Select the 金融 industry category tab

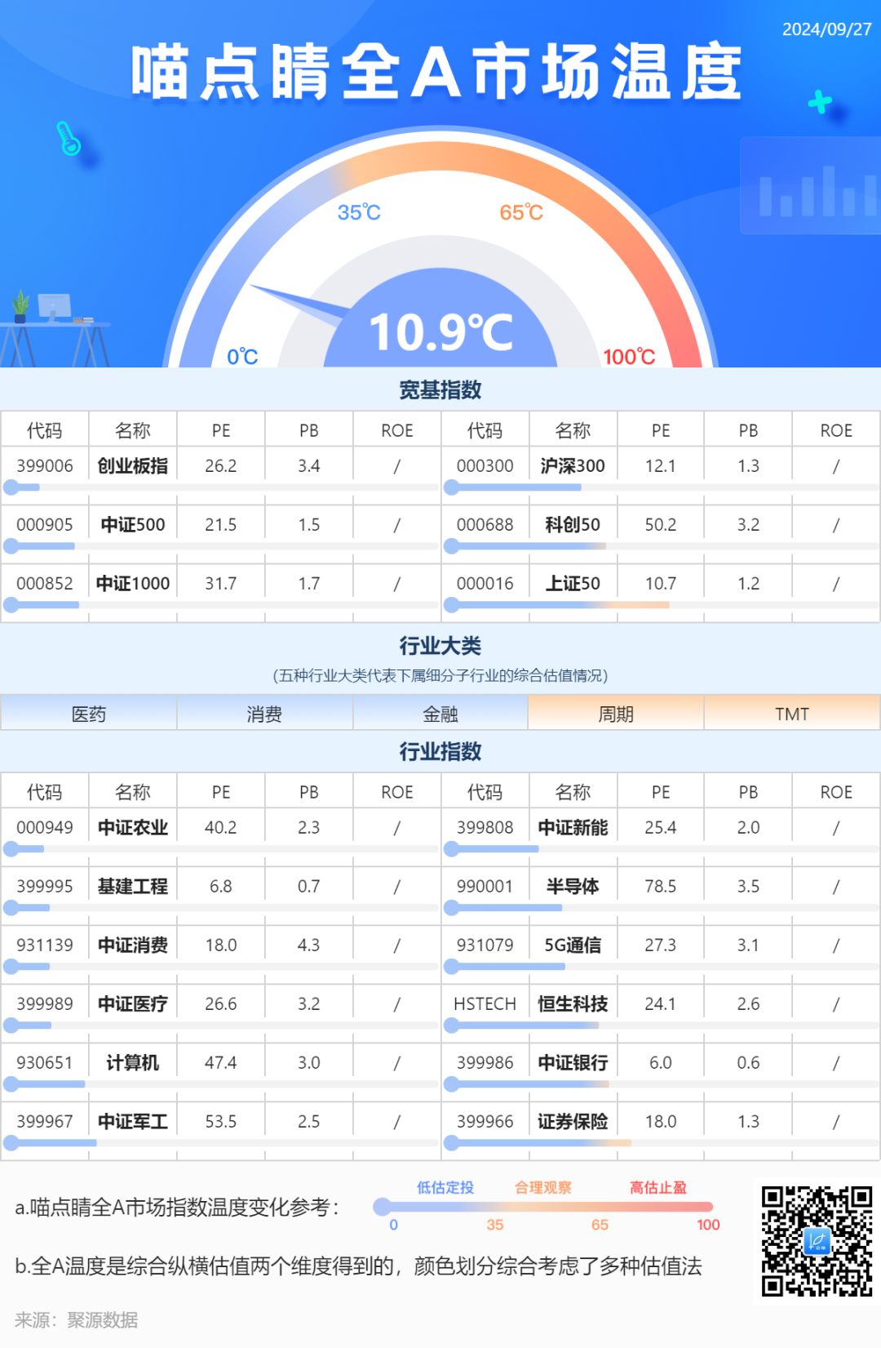[x=440, y=714]
